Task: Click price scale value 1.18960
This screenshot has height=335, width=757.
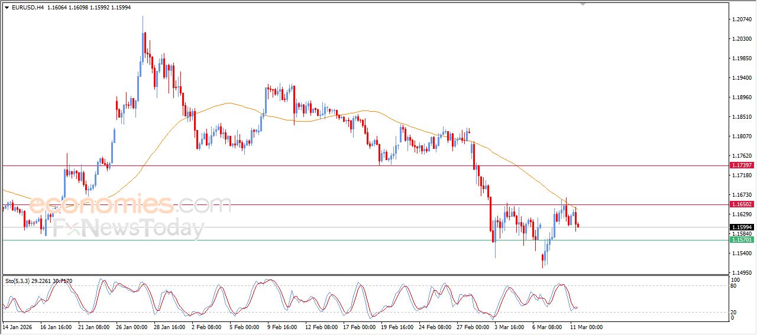Action: 742,97
